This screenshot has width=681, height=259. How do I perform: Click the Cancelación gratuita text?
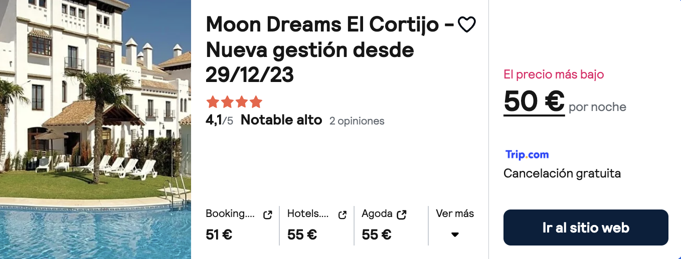tap(562, 173)
